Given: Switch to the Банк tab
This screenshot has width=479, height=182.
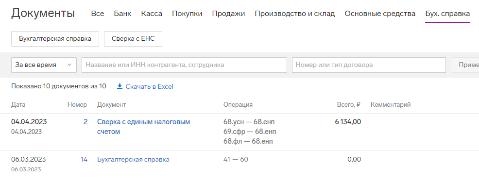Looking at the screenshot, I should 122,14.
